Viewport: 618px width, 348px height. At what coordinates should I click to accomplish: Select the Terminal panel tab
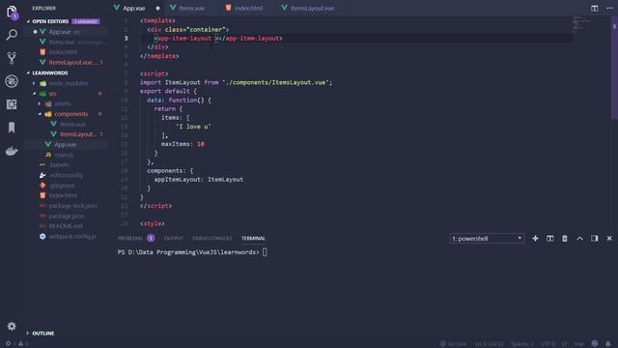coord(253,239)
